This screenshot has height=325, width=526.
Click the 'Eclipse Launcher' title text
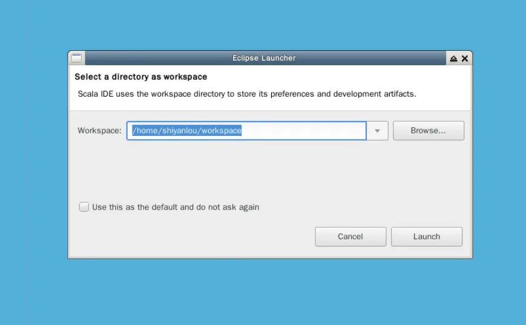click(x=264, y=58)
